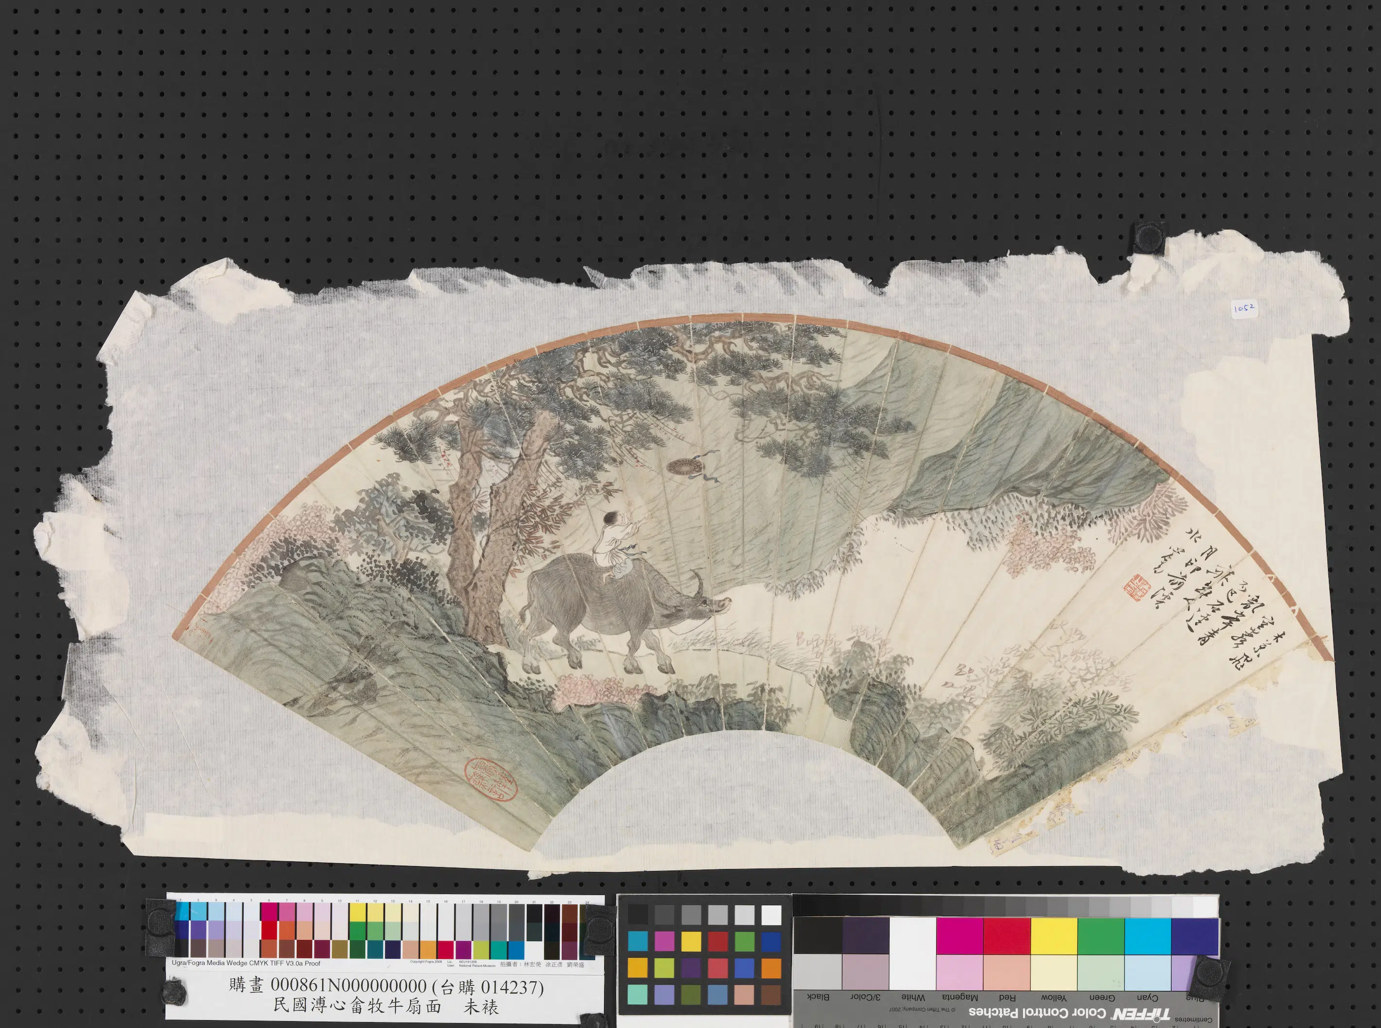Click the upside-down "White" label on Tiffen chart

(x=913, y=997)
